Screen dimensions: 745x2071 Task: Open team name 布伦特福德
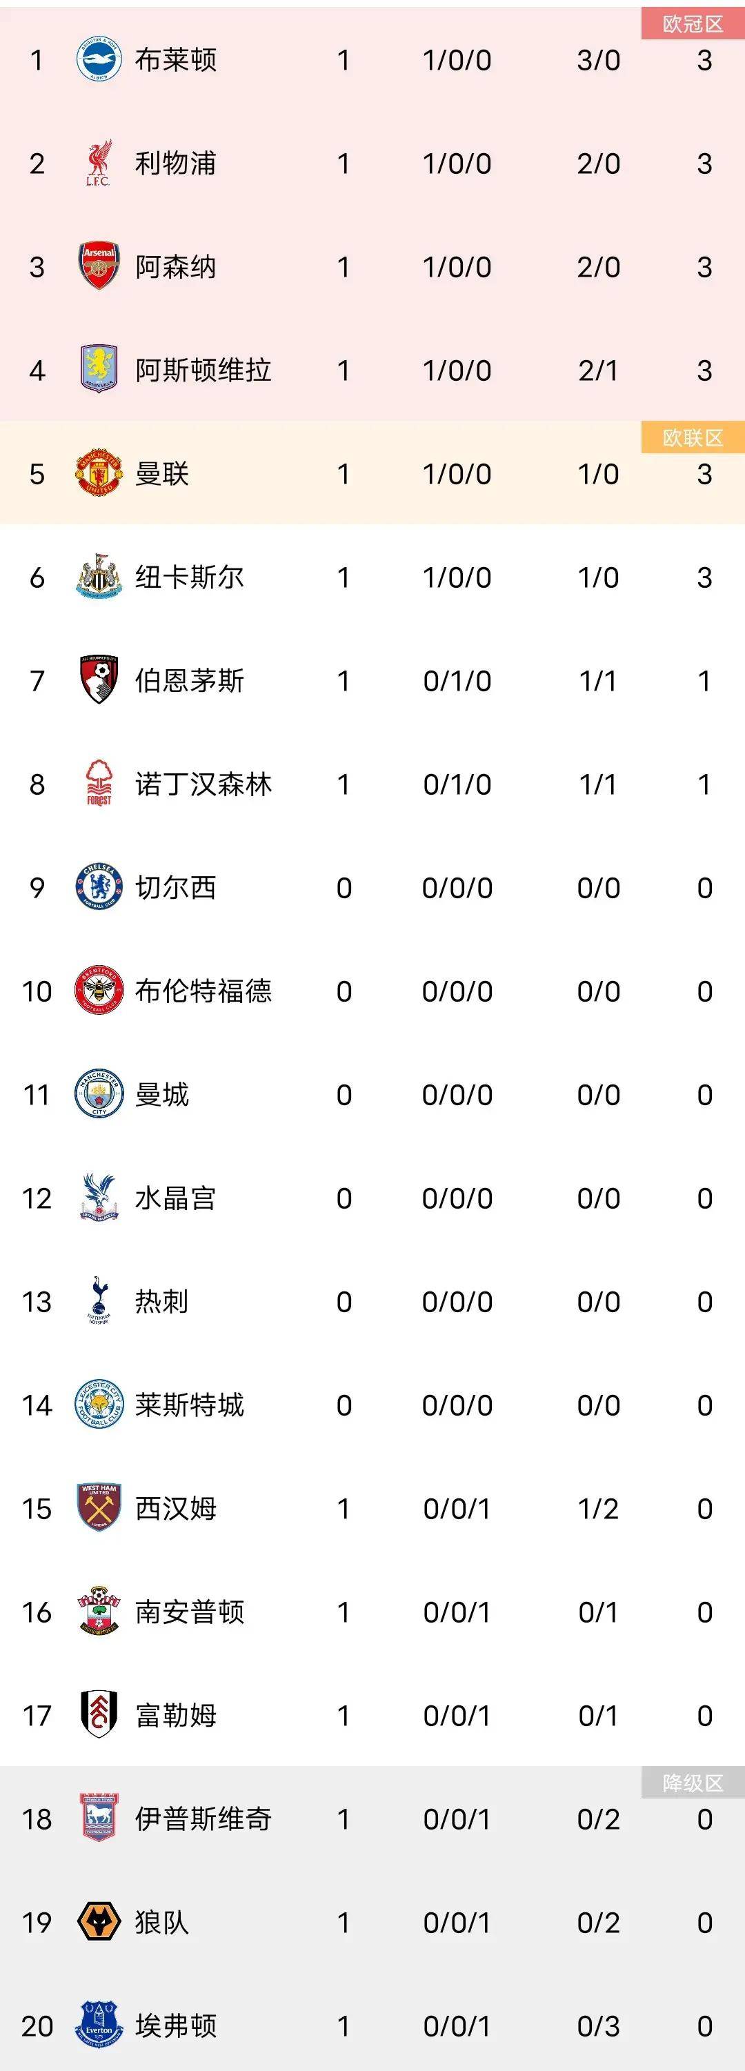click(203, 991)
